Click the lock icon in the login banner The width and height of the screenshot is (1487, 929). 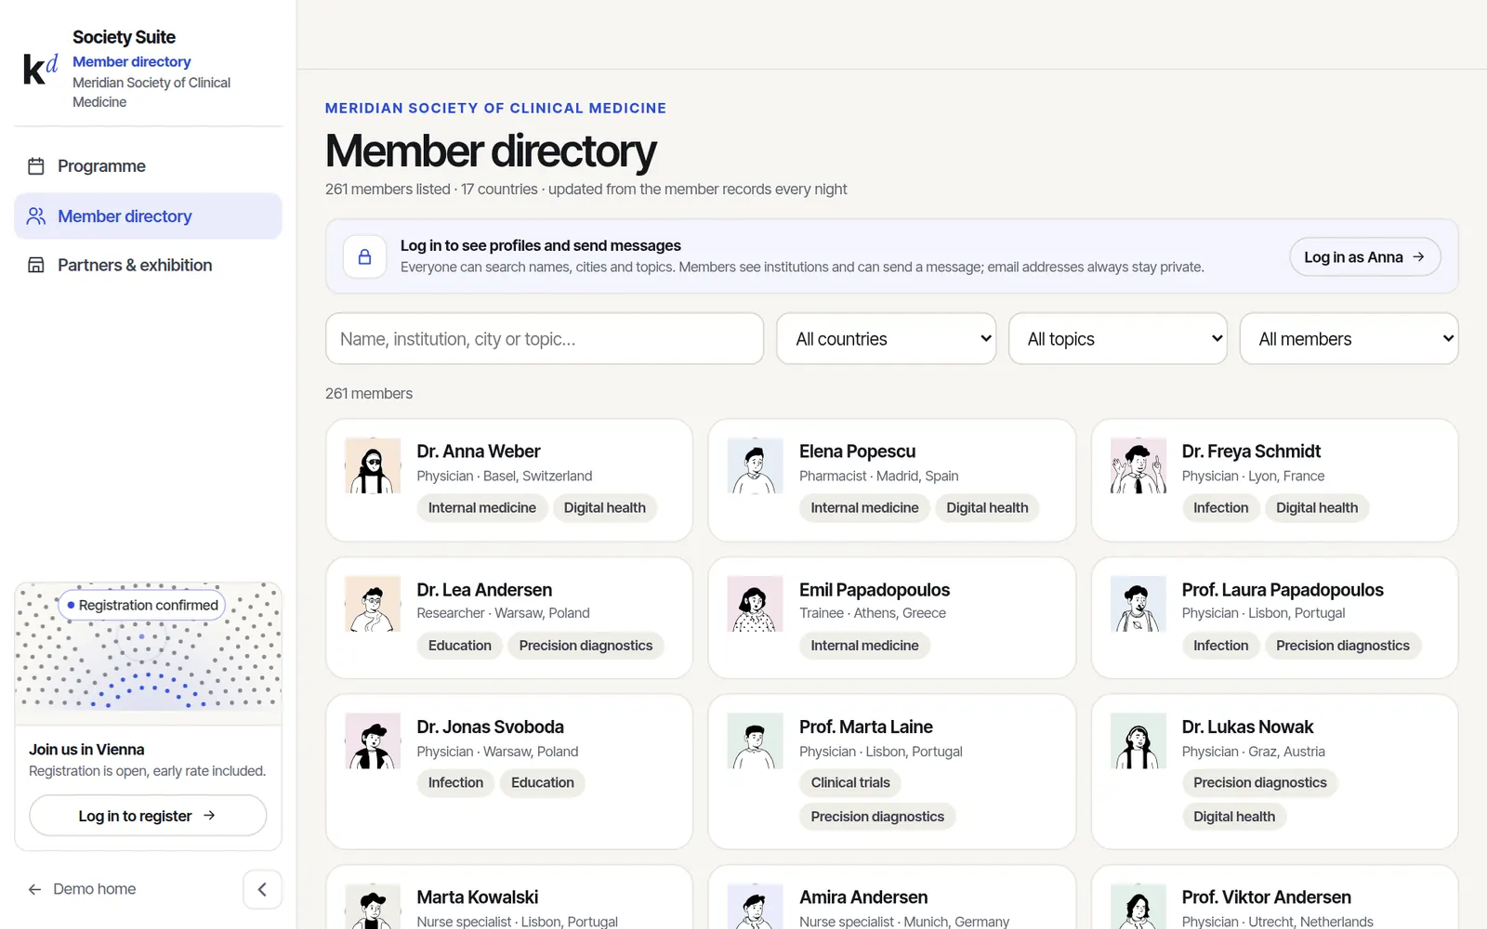pyautogui.click(x=365, y=256)
